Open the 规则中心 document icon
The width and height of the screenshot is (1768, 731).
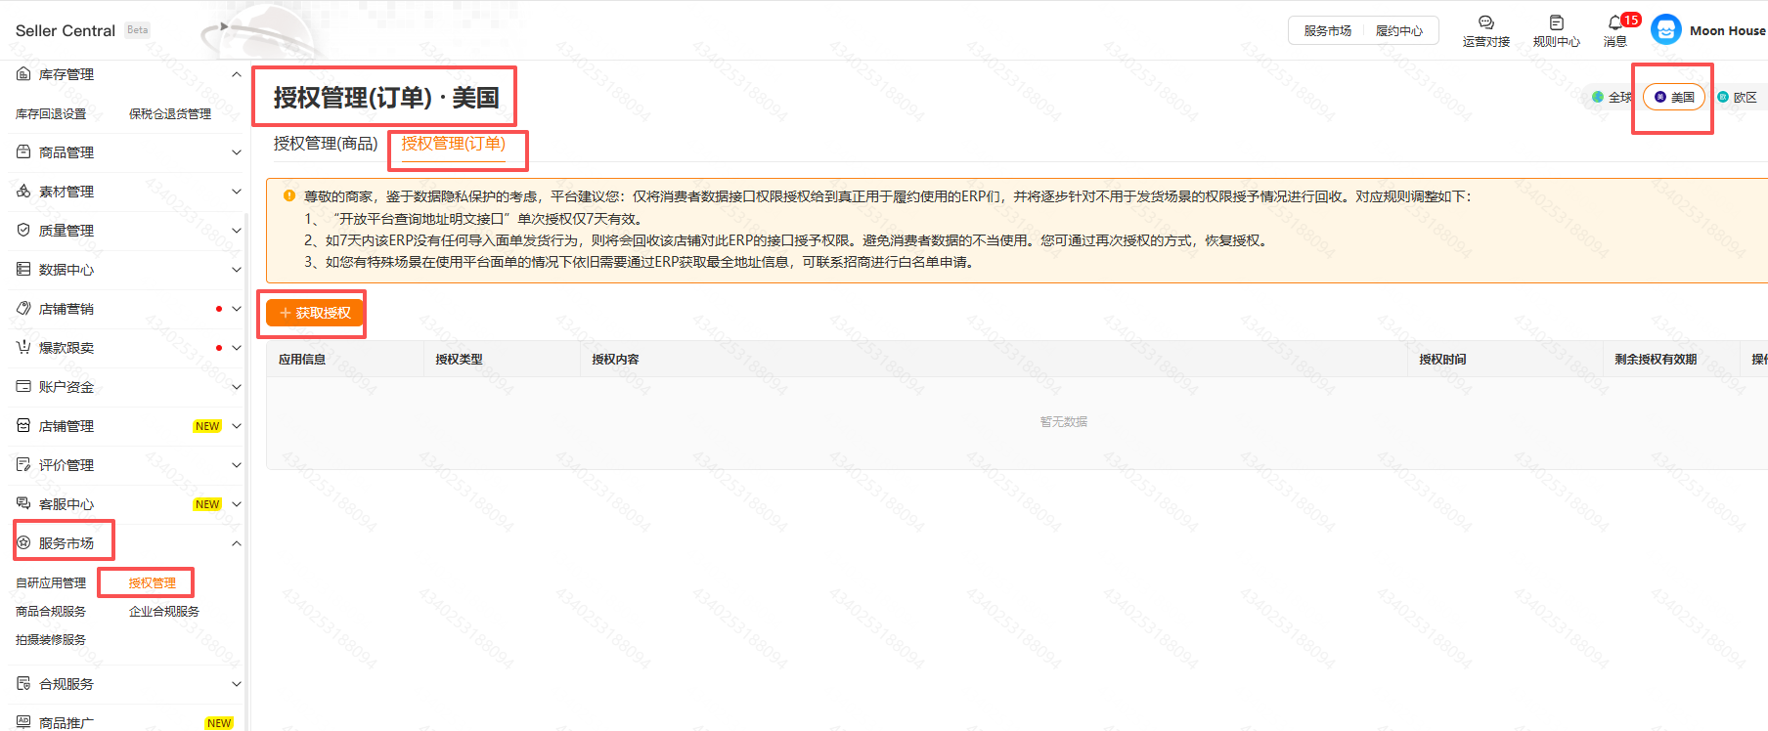click(1556, 22)
